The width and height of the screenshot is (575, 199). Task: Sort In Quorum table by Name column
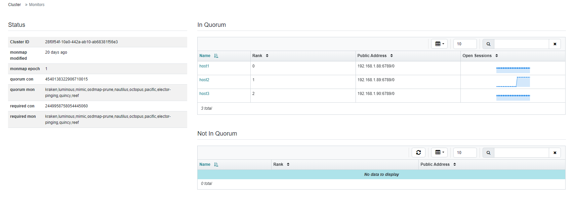coord(209,56)
